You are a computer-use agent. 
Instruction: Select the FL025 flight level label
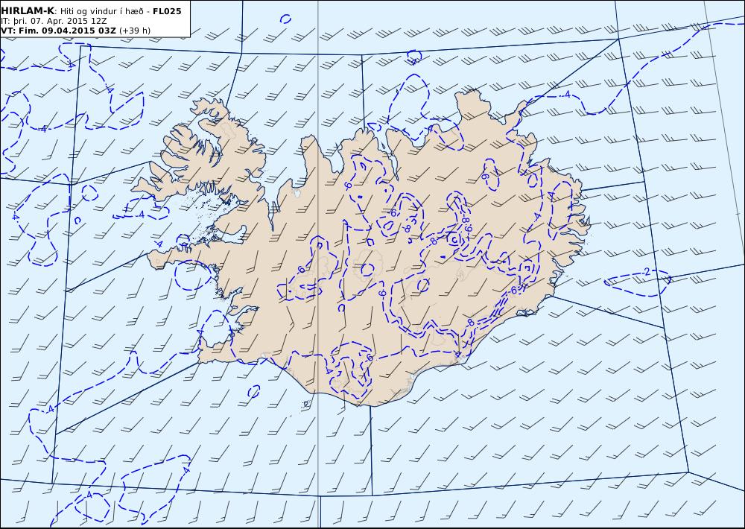pos(167,11)
